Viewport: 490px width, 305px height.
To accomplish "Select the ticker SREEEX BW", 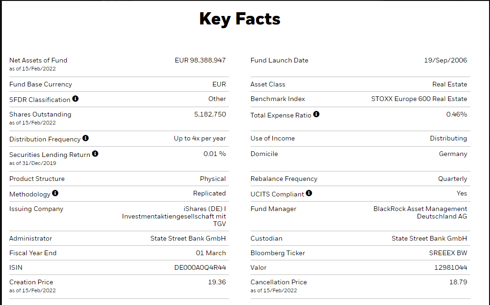I will click(448, 253).
